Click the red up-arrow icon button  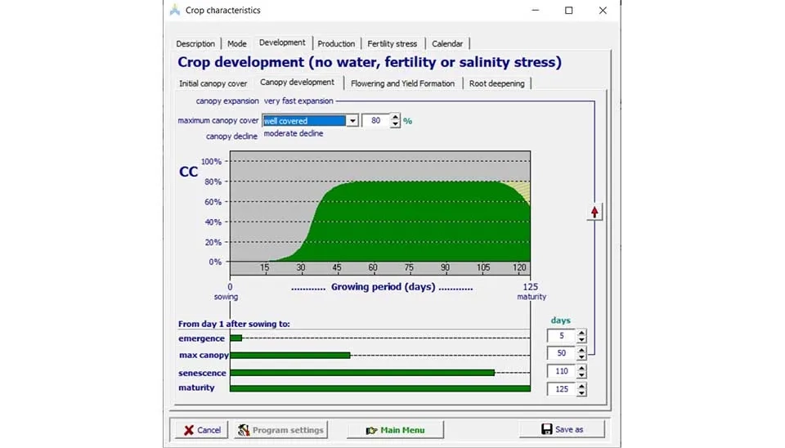(x=594, y=212)
